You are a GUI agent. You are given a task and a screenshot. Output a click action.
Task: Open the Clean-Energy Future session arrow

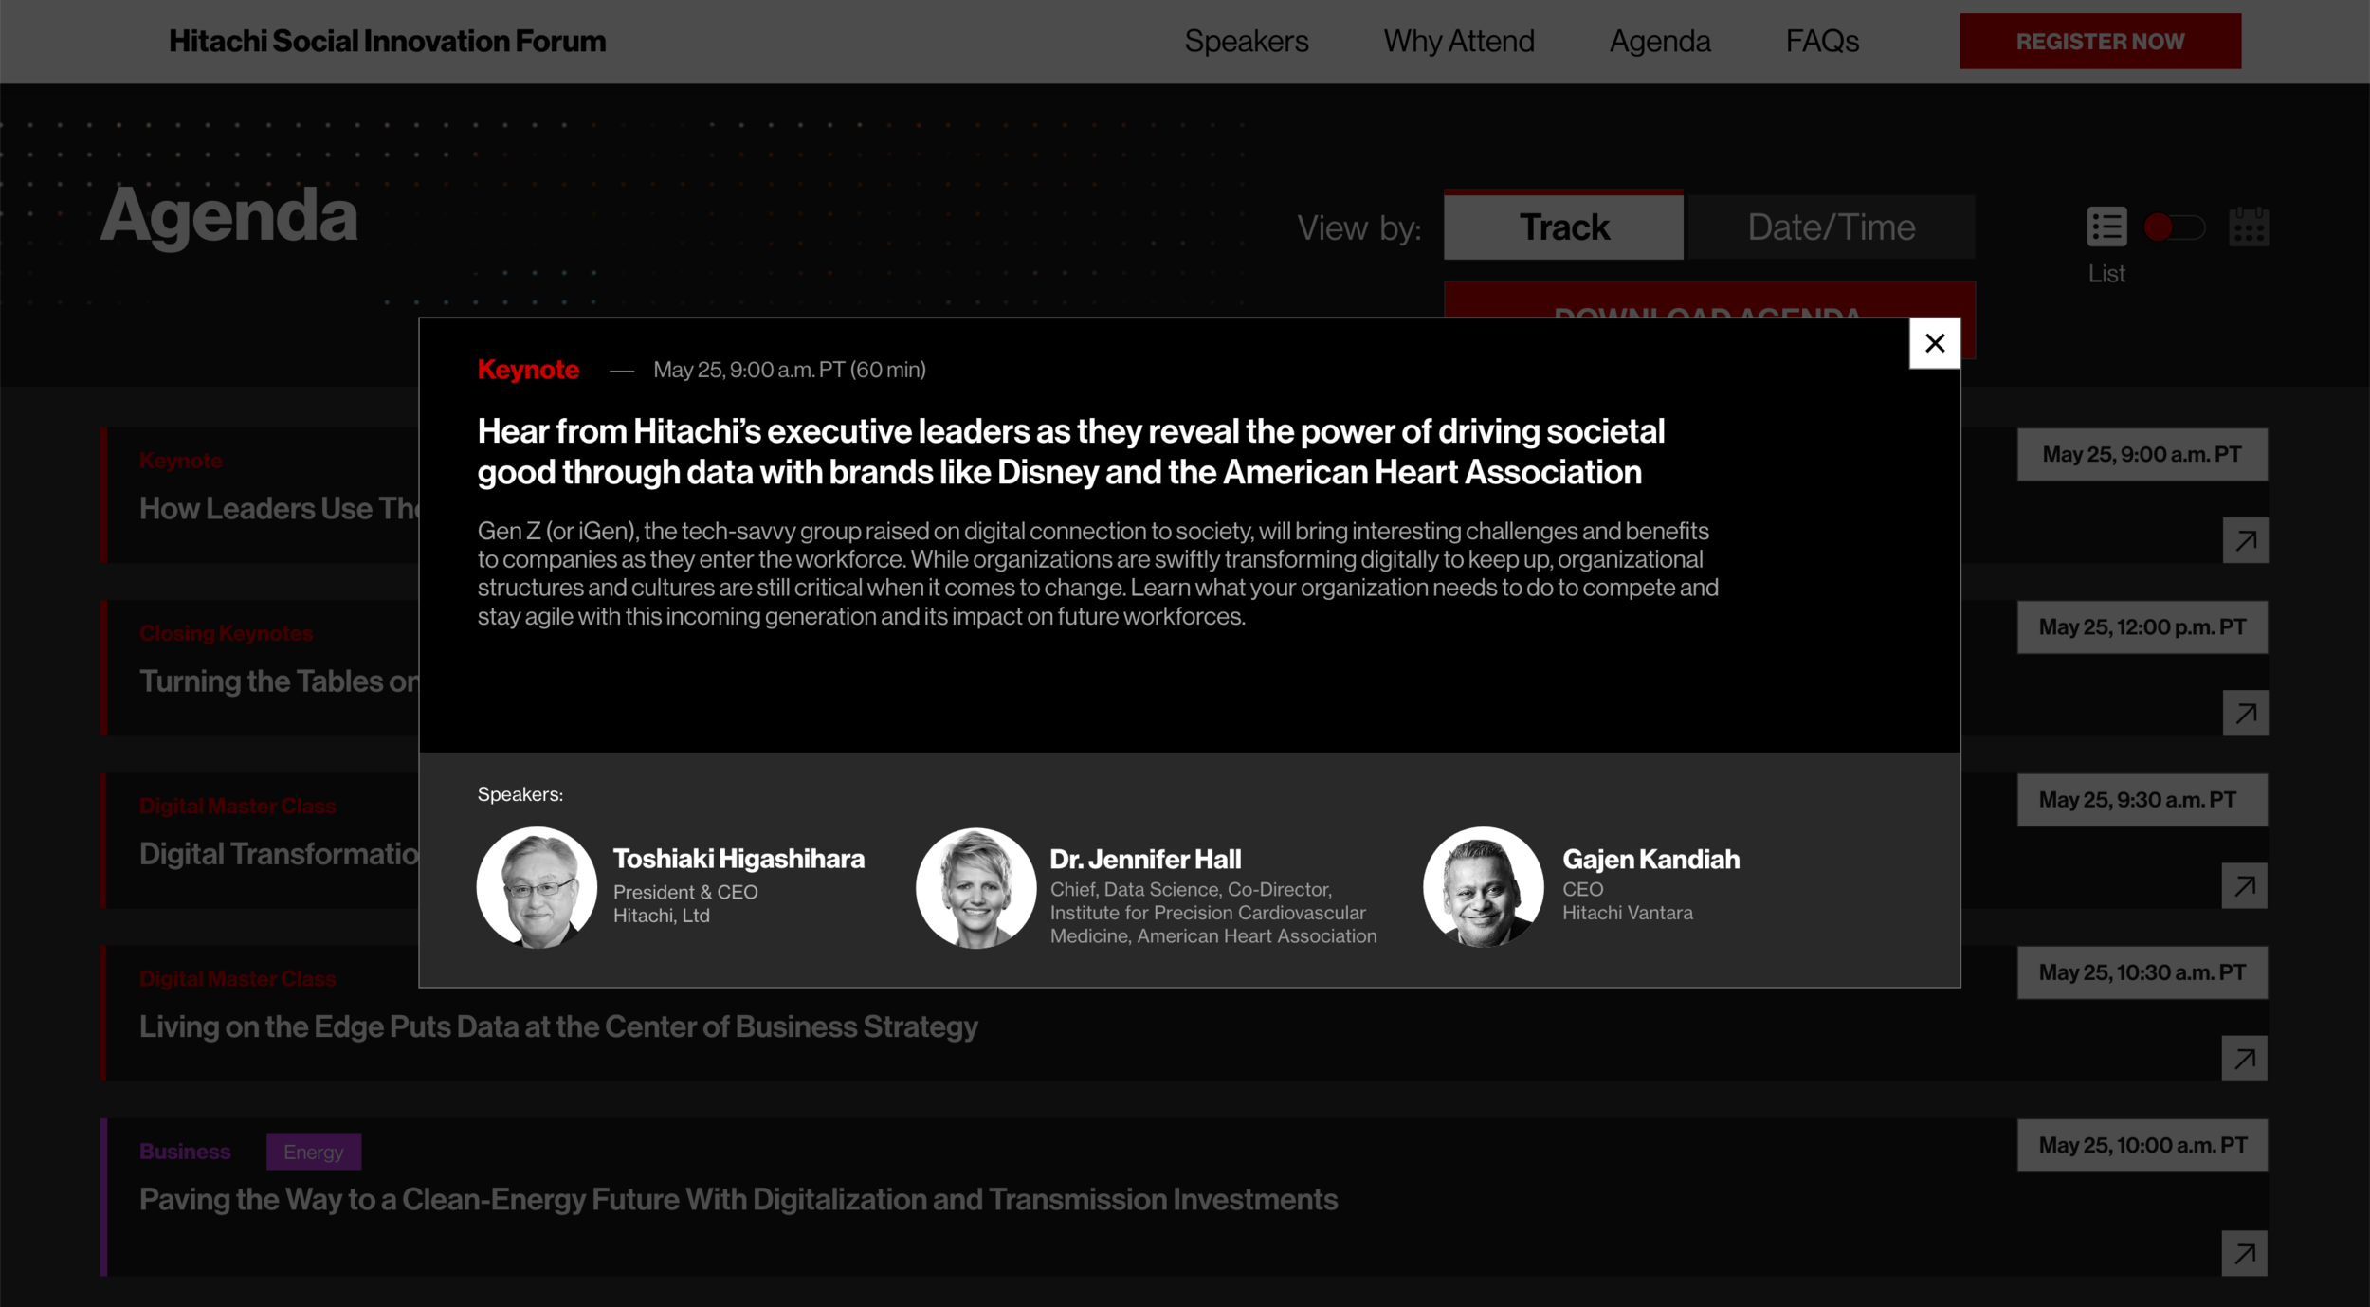pos(2244,1253)
